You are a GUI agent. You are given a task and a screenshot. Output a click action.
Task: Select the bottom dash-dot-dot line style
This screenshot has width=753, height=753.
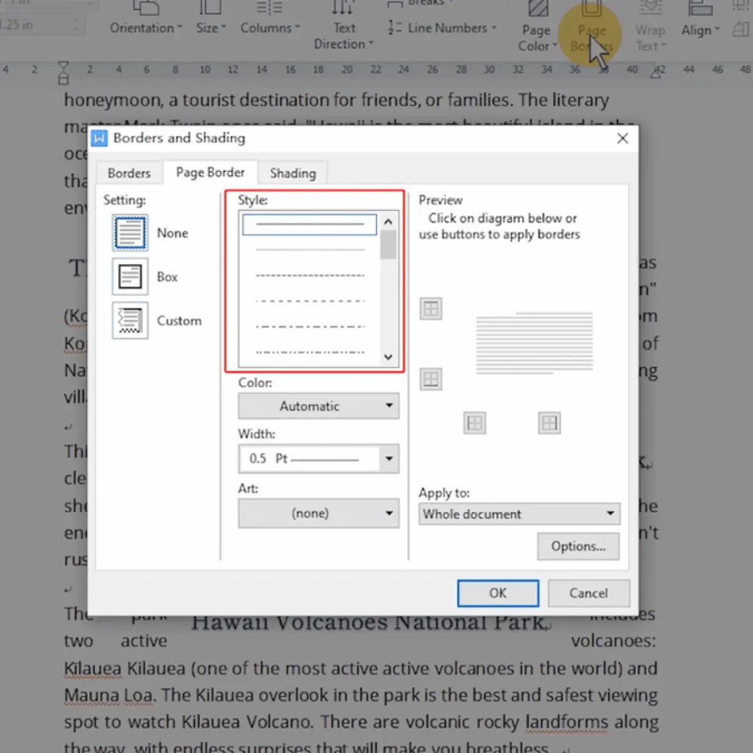[x=310, y=353]
